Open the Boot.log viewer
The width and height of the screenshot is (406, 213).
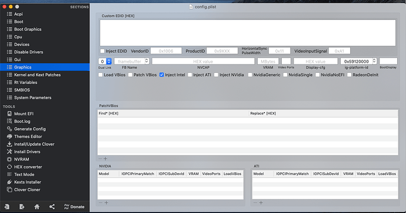[x=22, y=121]
